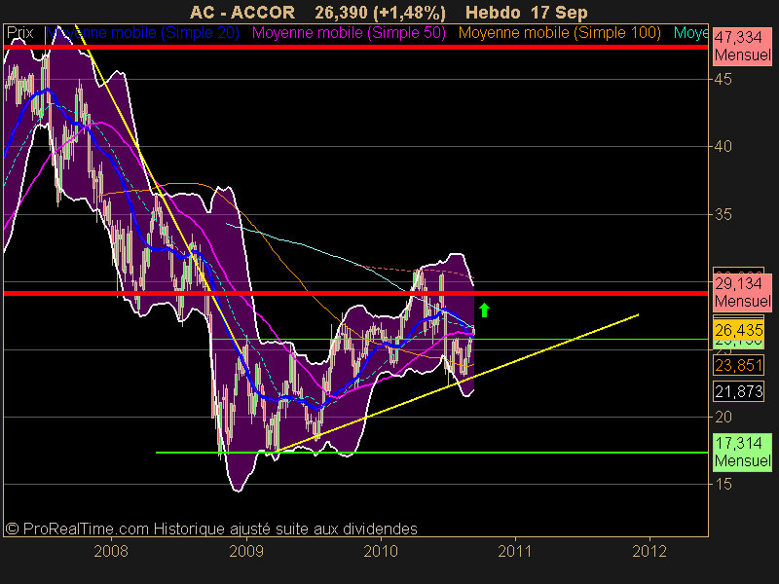Click the 20 price axis label
This screenshot has height=584, width=779.
pyautogui.click(x=723, y=418)
